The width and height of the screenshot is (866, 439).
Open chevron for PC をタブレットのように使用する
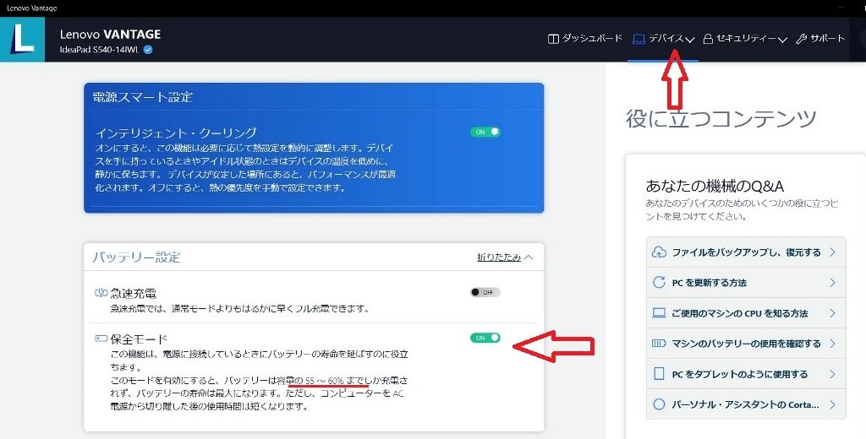(x=832, y=374)
